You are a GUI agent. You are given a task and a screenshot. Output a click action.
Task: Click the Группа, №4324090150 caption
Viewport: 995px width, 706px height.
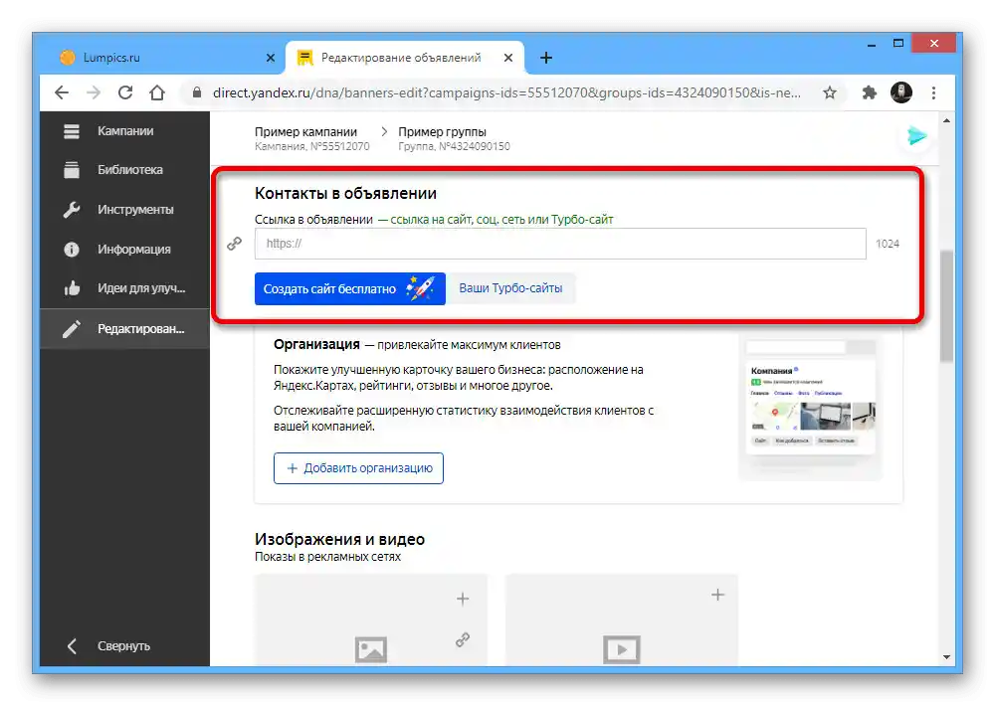[455, 146]
